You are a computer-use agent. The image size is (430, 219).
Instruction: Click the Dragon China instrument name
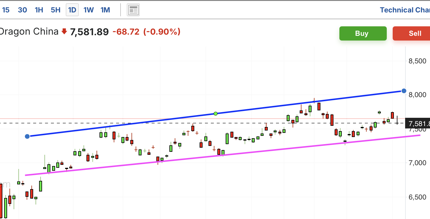pyautogui.click(x=29, y=31)
